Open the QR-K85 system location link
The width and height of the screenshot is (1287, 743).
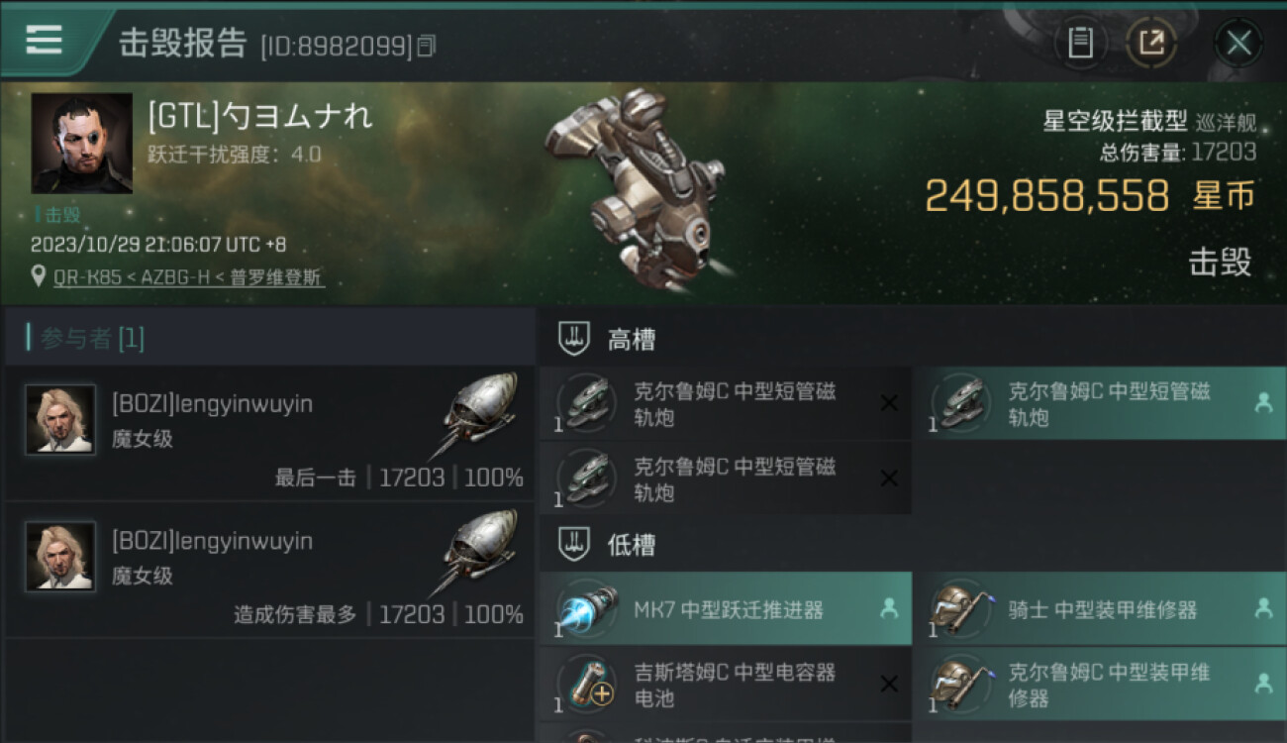[x=189, y=277]
